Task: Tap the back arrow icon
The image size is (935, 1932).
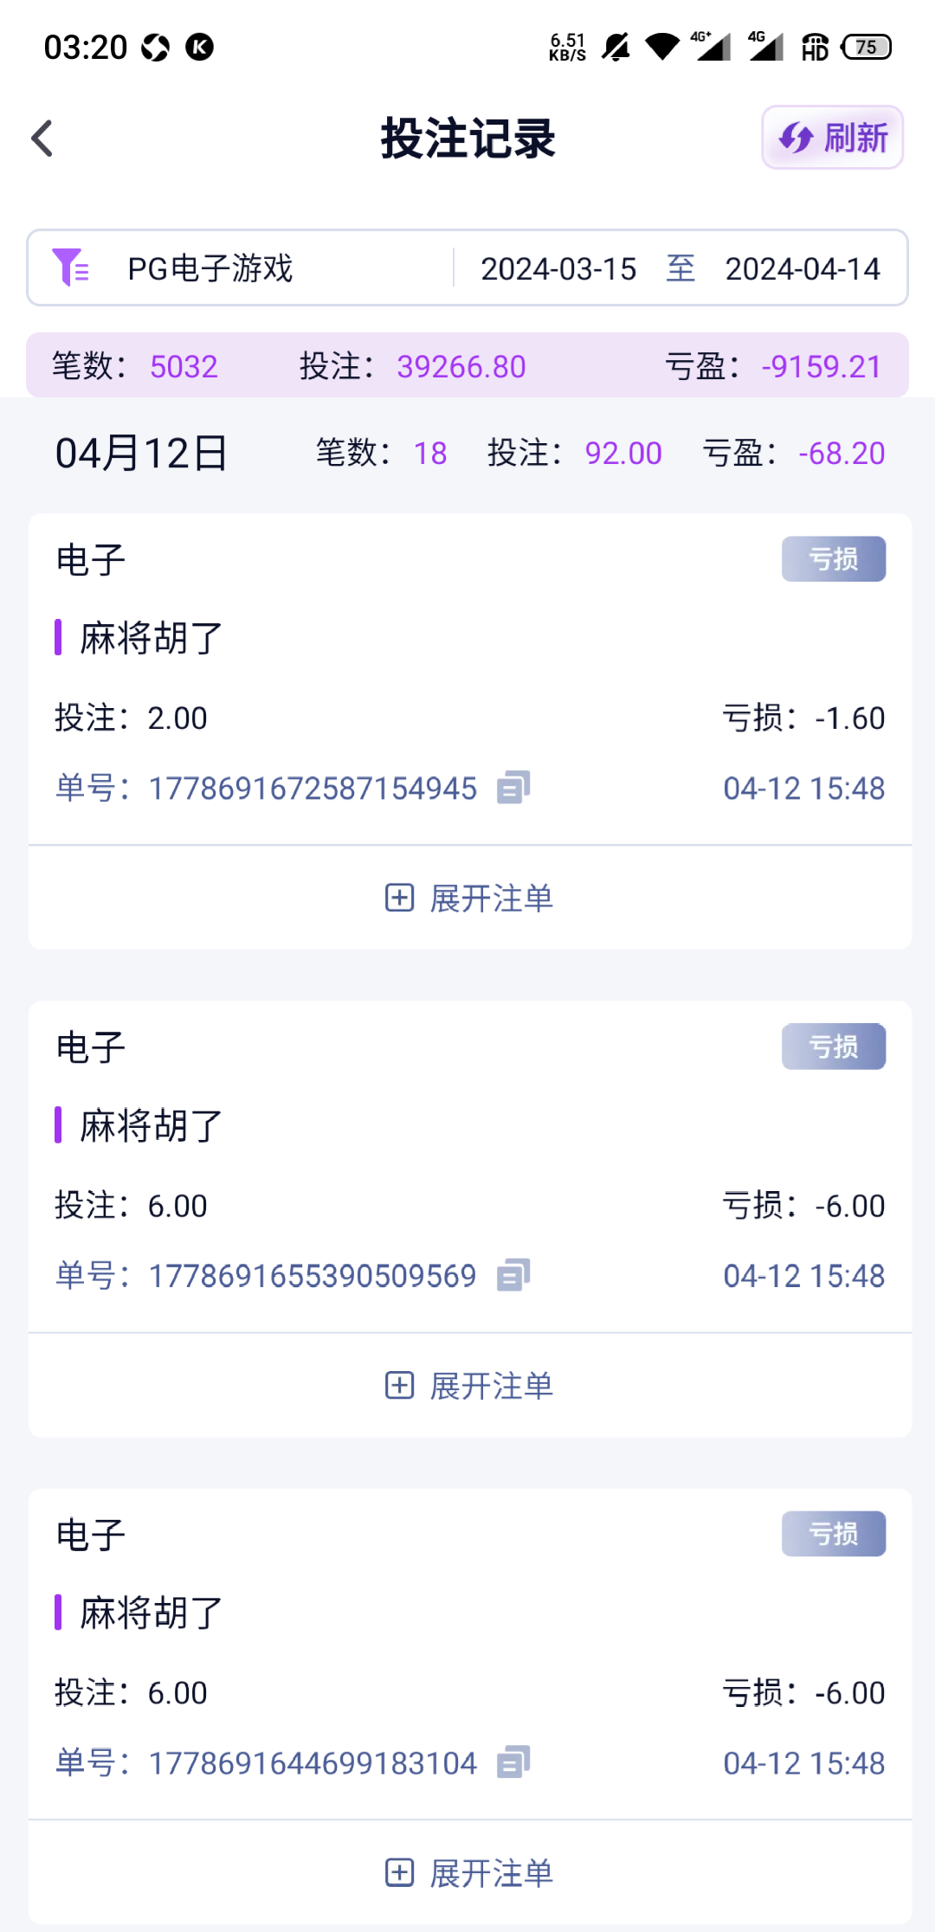Action: (x=42, y=138)
